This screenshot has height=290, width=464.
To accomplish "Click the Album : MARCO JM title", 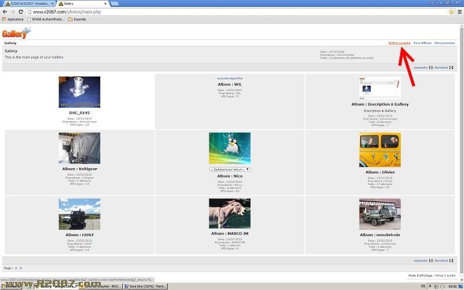I will coord(230,234).
